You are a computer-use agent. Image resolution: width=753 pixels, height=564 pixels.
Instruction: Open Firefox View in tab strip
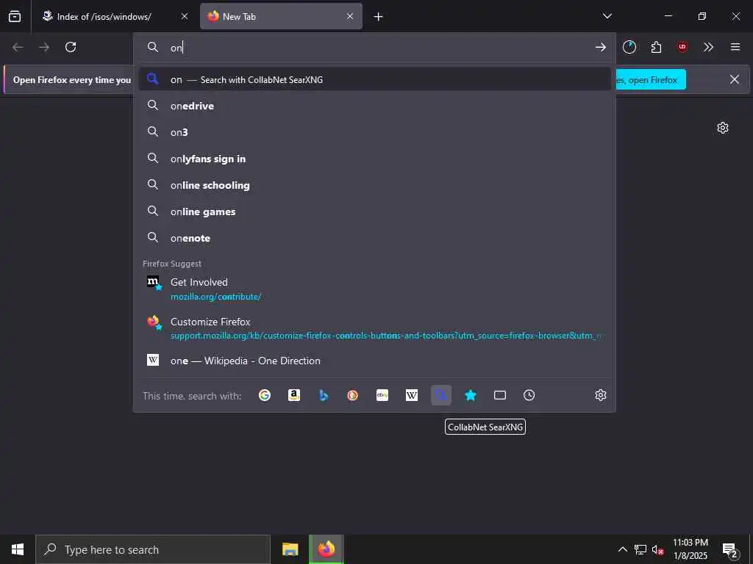pyautogui.click(x=15, y=16)
